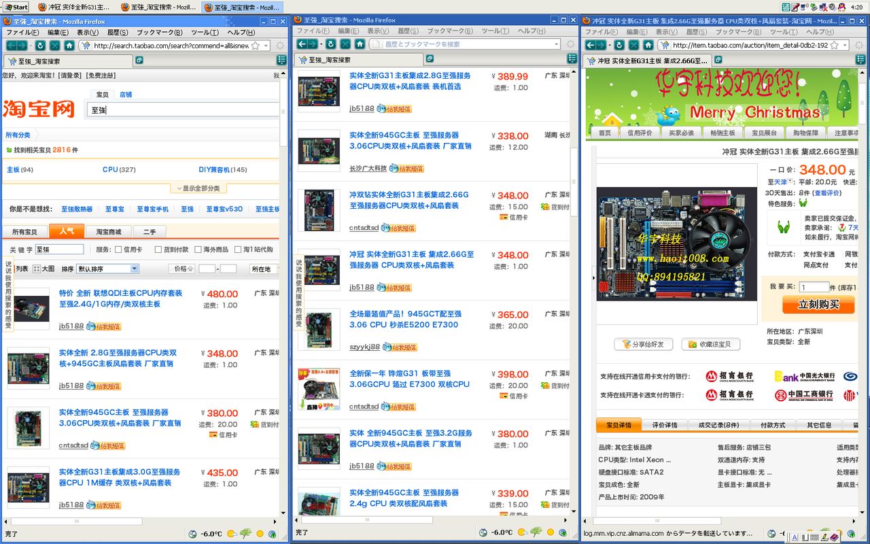
Task: Enable the 信用卡 service filter checkbox
Action: coord(118,250)
